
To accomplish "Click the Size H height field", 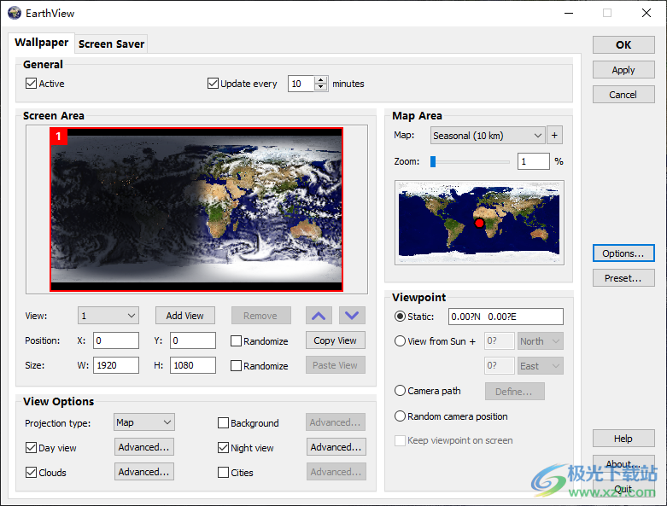I will click(193, 365).
